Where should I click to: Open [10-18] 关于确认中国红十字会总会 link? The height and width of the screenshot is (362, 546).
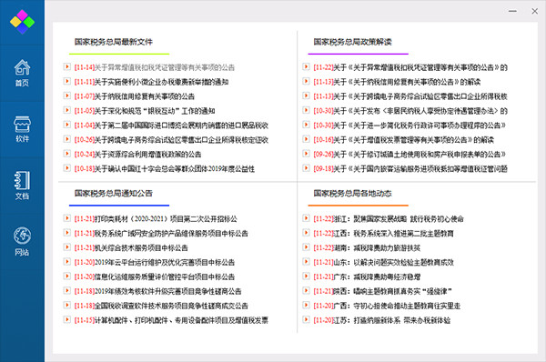165,169
